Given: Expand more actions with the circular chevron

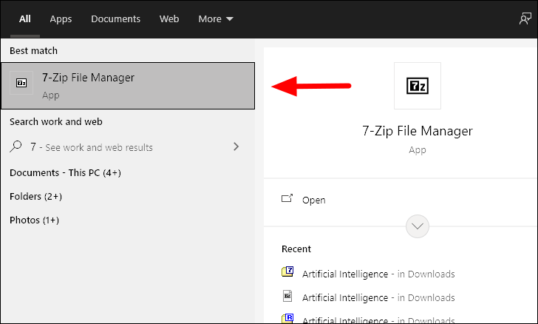Looking at the screenshot, I should coord(418,226).
